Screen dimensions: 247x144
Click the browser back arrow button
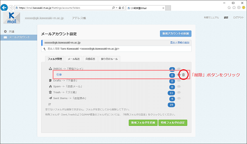(x=4, y=7)
